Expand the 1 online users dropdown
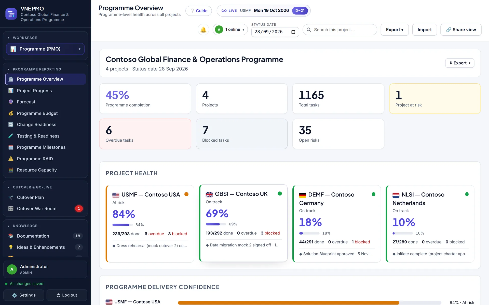 point(230,30)
